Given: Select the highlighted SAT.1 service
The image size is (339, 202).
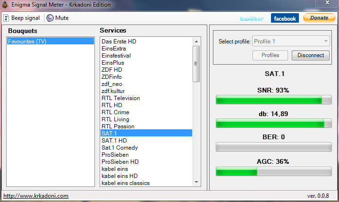Looking at the screenshot, I should pyautogui.click(x=146, y=133).
